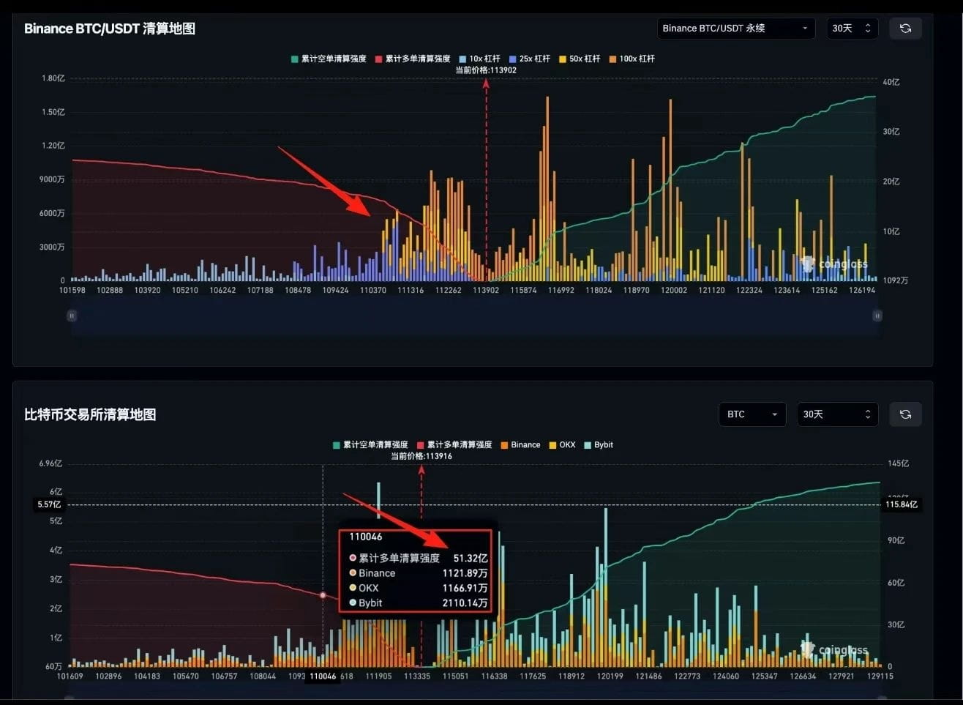Open the 30天 selector in the top chart

[852, 29]
